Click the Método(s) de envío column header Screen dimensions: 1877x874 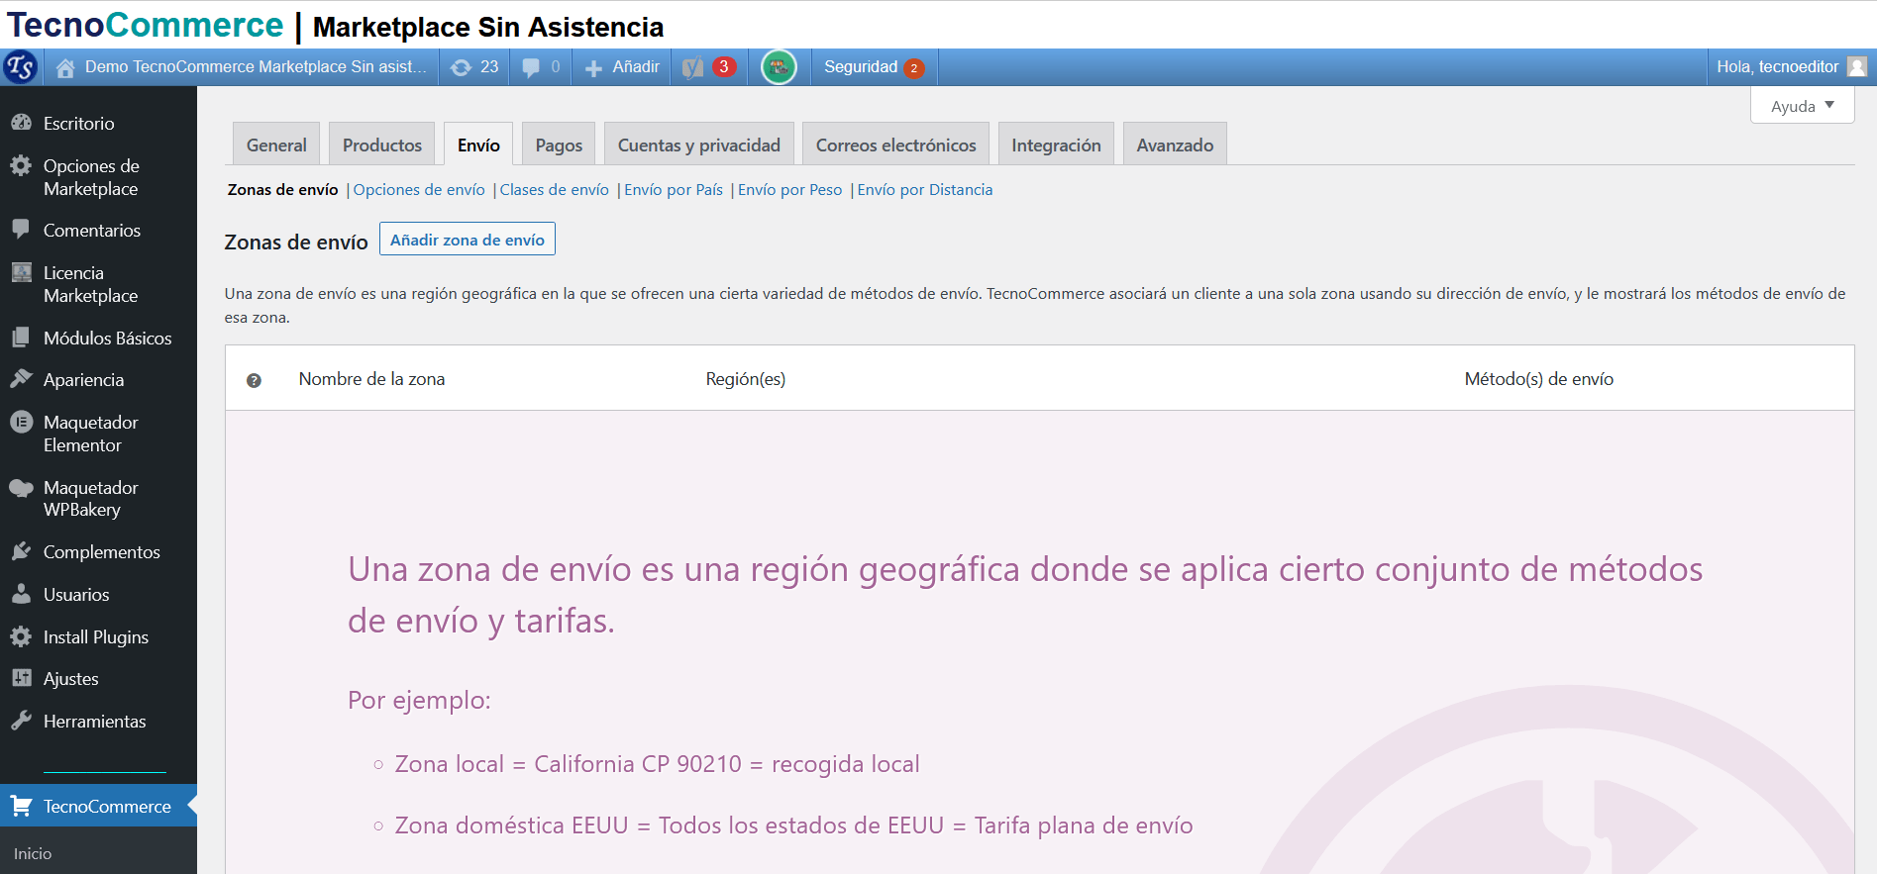coord(1539,379)
